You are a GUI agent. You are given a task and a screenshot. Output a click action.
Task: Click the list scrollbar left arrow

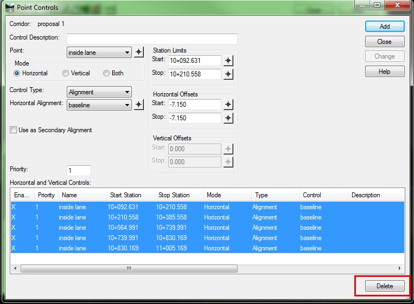(15, 268)
